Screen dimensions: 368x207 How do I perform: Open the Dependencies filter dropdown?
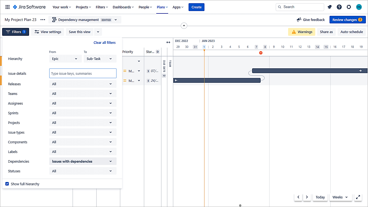point(83,161)
